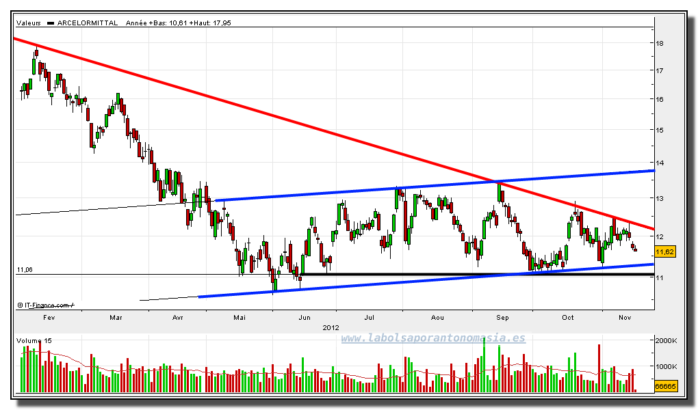Click the 'Valeurs' label in chart header
Screen dimensions: 698x410
click(29, 23)
